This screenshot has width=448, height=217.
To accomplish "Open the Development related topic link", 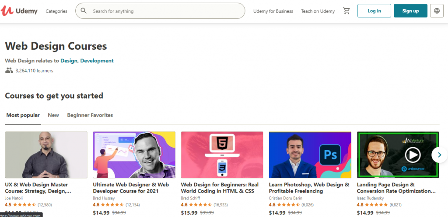I will tap(97, 61).
